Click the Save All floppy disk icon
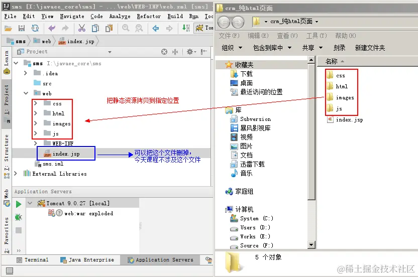The height and width of the screenshot is (277, 418). 22,28
